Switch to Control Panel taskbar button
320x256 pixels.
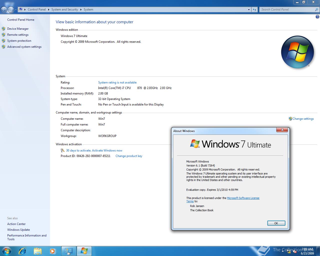coord(68,251)
